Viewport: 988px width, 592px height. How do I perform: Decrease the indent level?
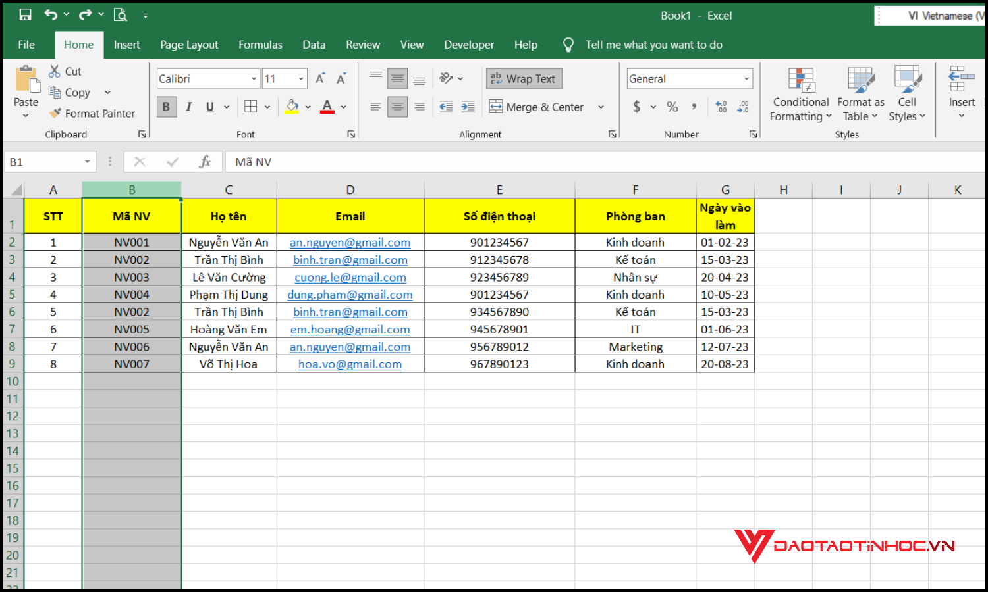(446, 107)
